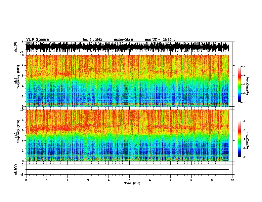Click time axis tick label "9"
Viewport: 262px width, 202px height.
pos(212,180)
